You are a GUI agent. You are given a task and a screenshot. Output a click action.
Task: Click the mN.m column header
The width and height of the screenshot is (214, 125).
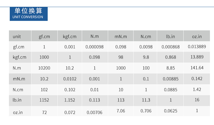[121, 36]
